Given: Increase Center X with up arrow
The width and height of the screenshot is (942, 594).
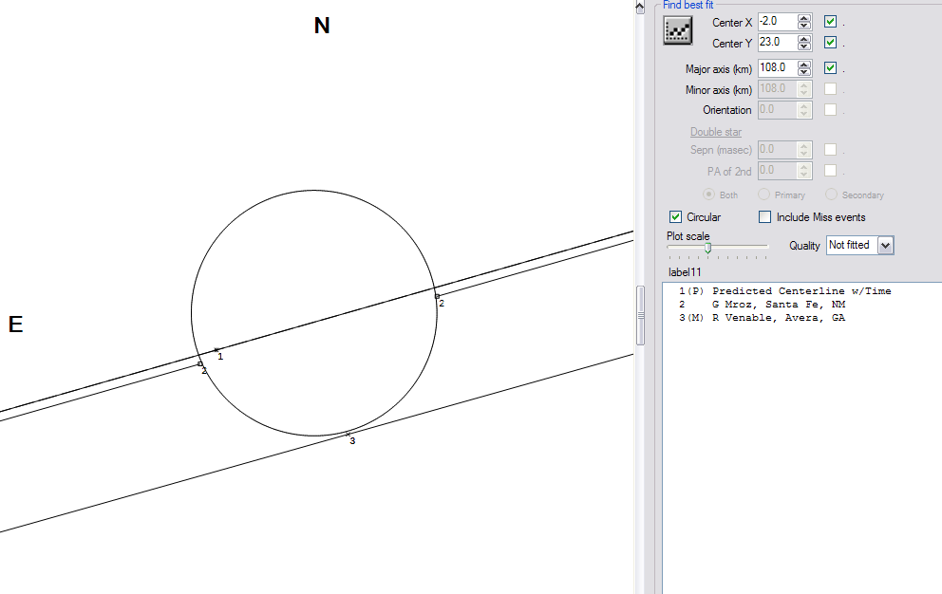Looking at the screenshot, I should point(803,18).
